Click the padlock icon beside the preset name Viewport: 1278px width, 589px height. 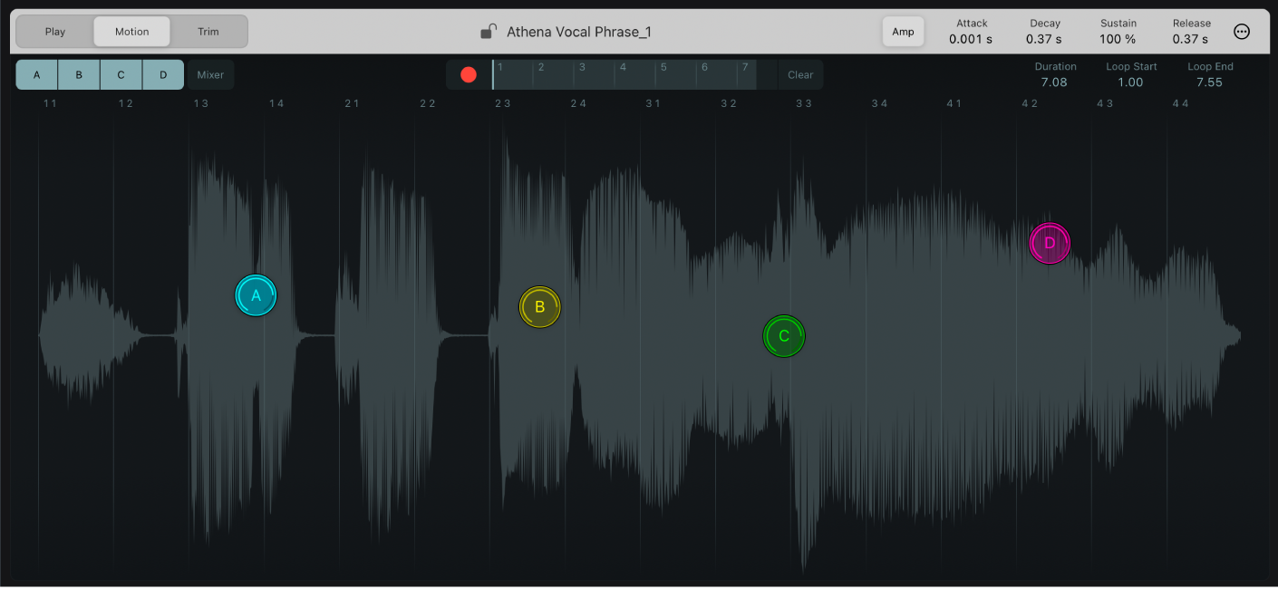pyautogui.click(x=489, y=30)
